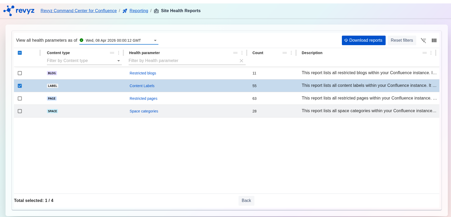
Task: Check the Restricted blogs row checkbox
Action: [x=20, y=73]
